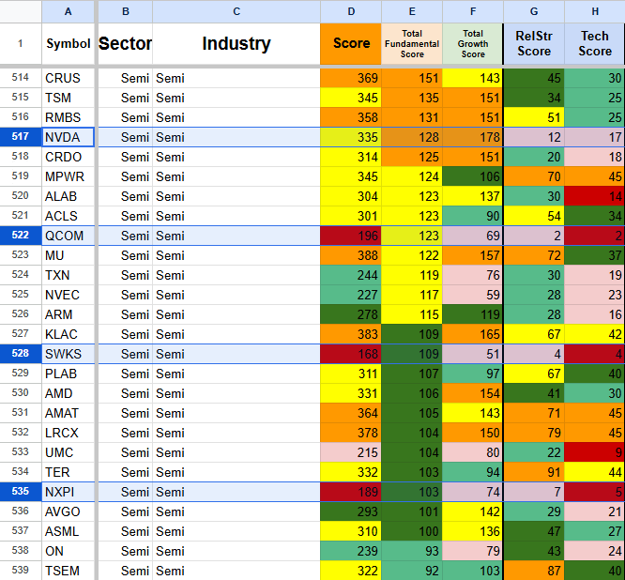Image resolution: width=625 pixels, height=580 pixels.
Task: Select column D header
Action: click(x=351, y=11)
